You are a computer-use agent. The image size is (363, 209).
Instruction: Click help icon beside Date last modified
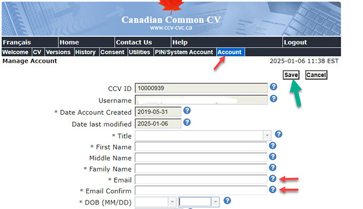coord(187,123)
